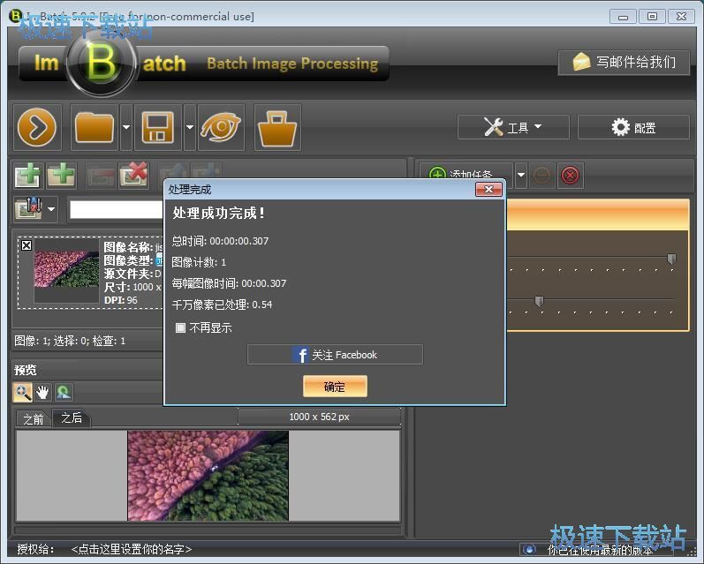This screenshot has width=704, height=564.
Task: Click the preview image of the forest
Action: (208, 476)
